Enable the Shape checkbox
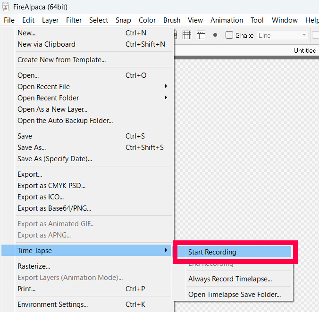This screenshot has width=319, height=312. pos(229,35)
